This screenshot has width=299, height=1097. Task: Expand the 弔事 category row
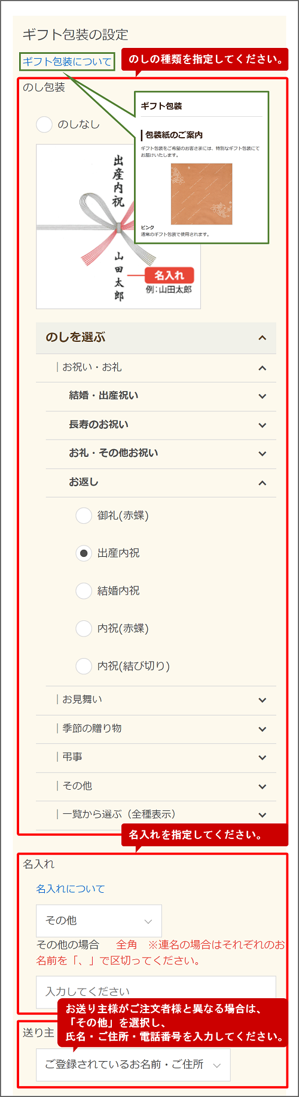tap(156, 757)
